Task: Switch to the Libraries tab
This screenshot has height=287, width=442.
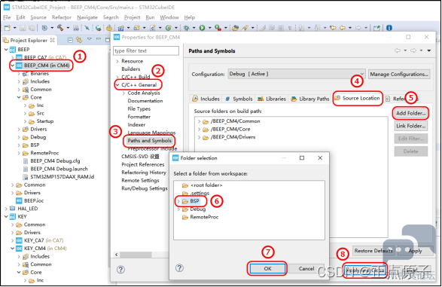Action: click(x=272, y=99)
